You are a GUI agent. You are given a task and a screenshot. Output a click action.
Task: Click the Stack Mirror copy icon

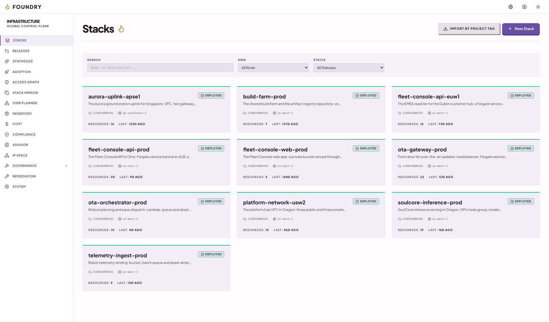(x=7, y=93)
